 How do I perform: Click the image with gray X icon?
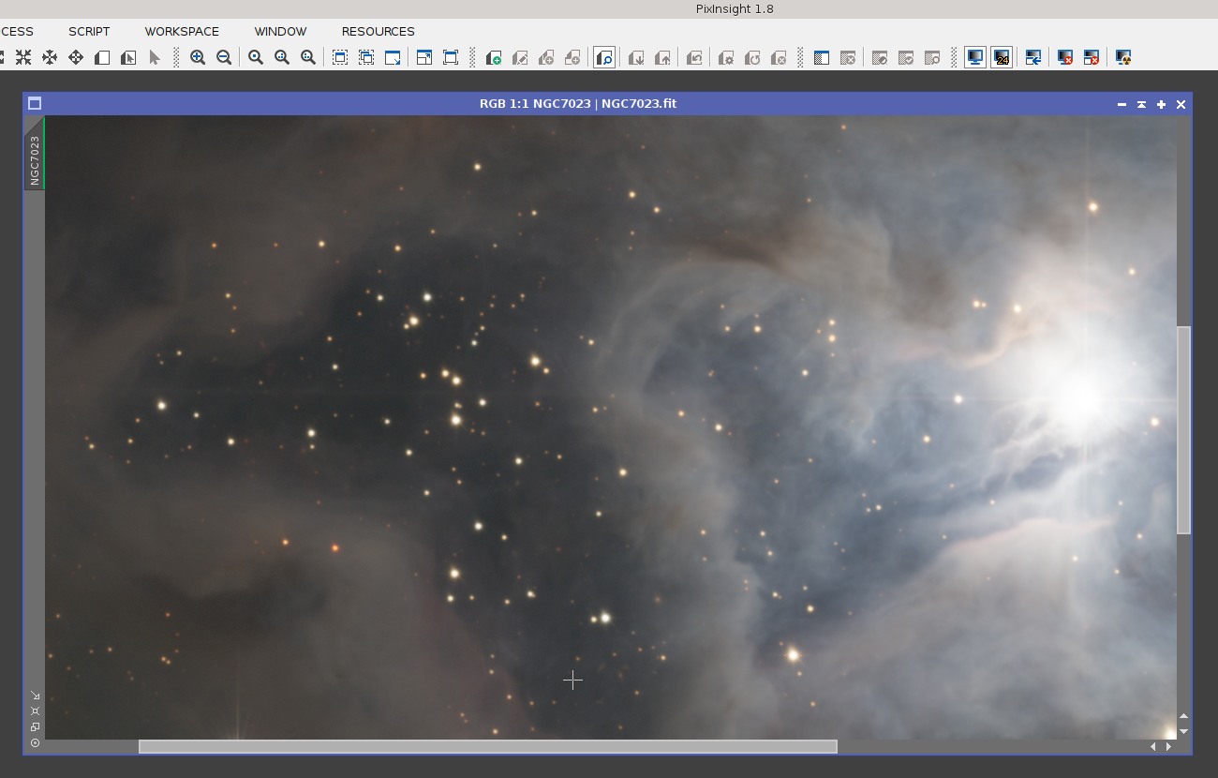(x=779, y=57)
